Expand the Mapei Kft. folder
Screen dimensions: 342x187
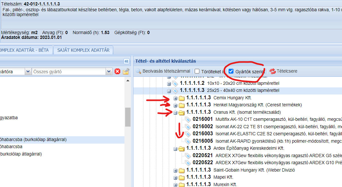[x=175, y=178]
